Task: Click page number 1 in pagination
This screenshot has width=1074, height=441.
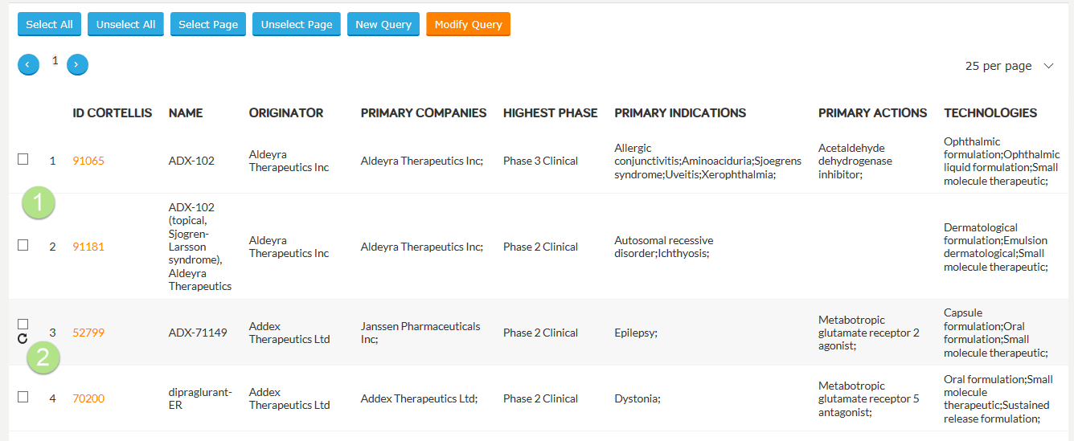Action: point(55,60)
